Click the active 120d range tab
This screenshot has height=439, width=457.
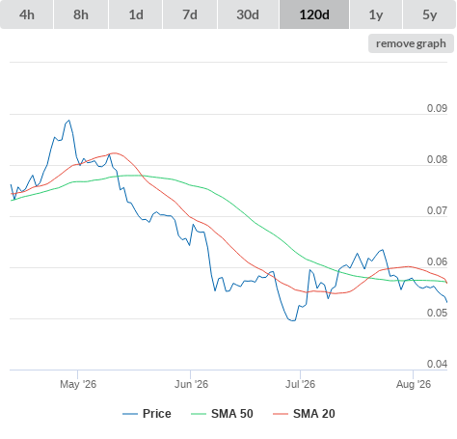tap(314, 14)
